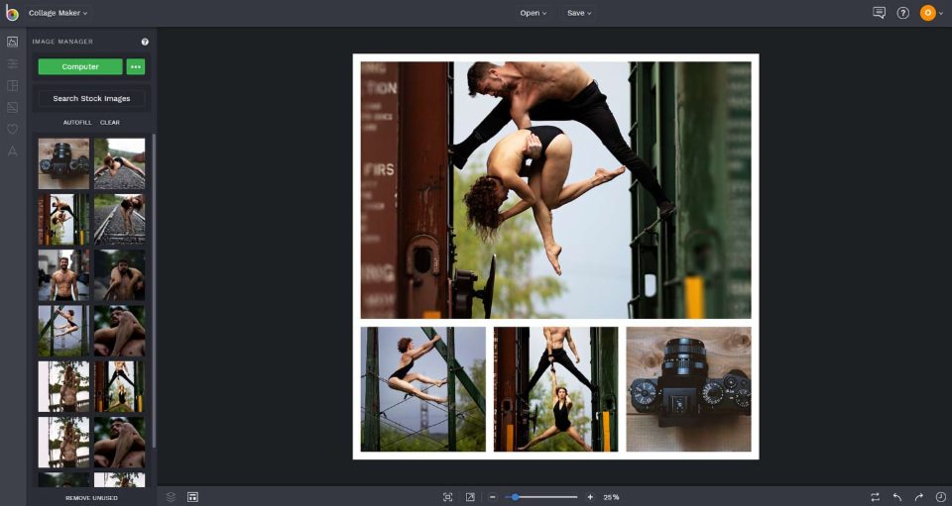952x506 pixels.
Task: Select the camera photo collage cell
Action: 688,389
